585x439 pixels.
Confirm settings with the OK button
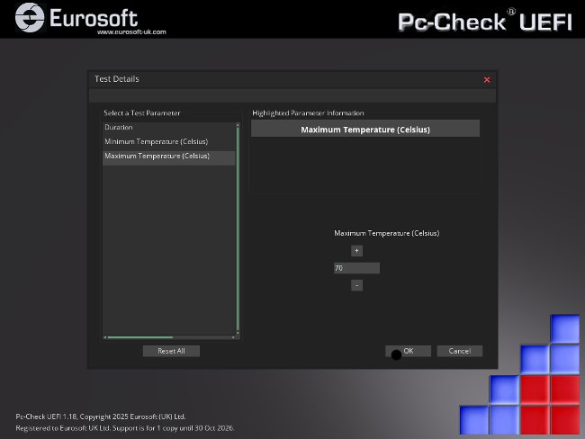(x=408, y=351)
